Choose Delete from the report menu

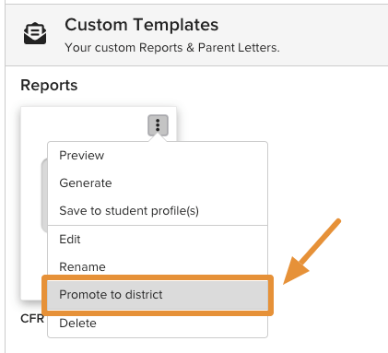[158, 324]
